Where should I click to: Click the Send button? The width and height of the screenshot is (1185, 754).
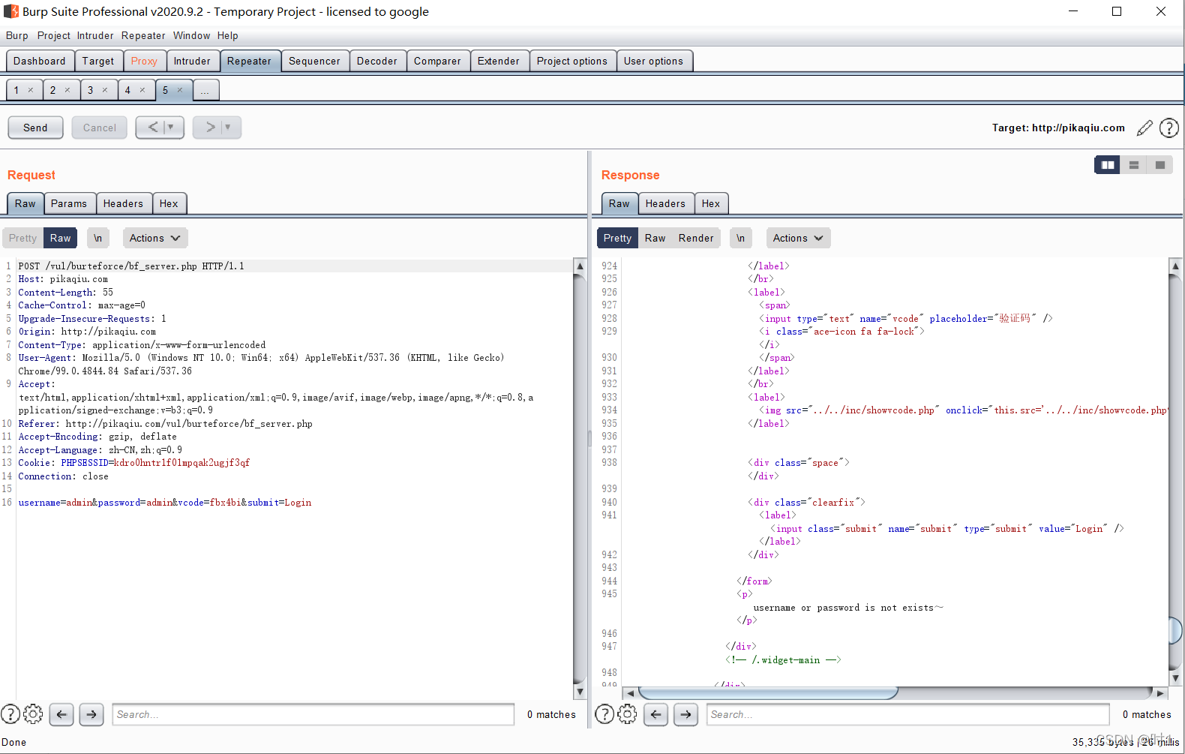pos(35,128)
